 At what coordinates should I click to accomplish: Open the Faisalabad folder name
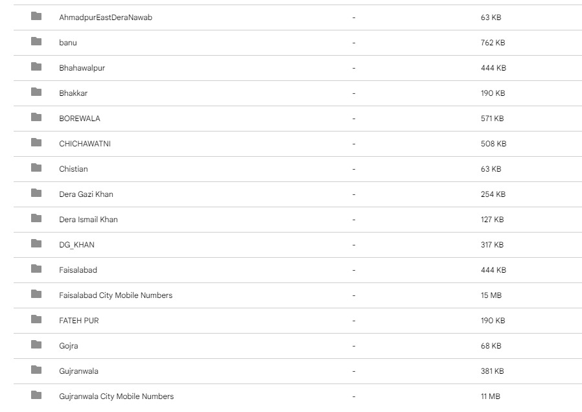coord(78,270)
